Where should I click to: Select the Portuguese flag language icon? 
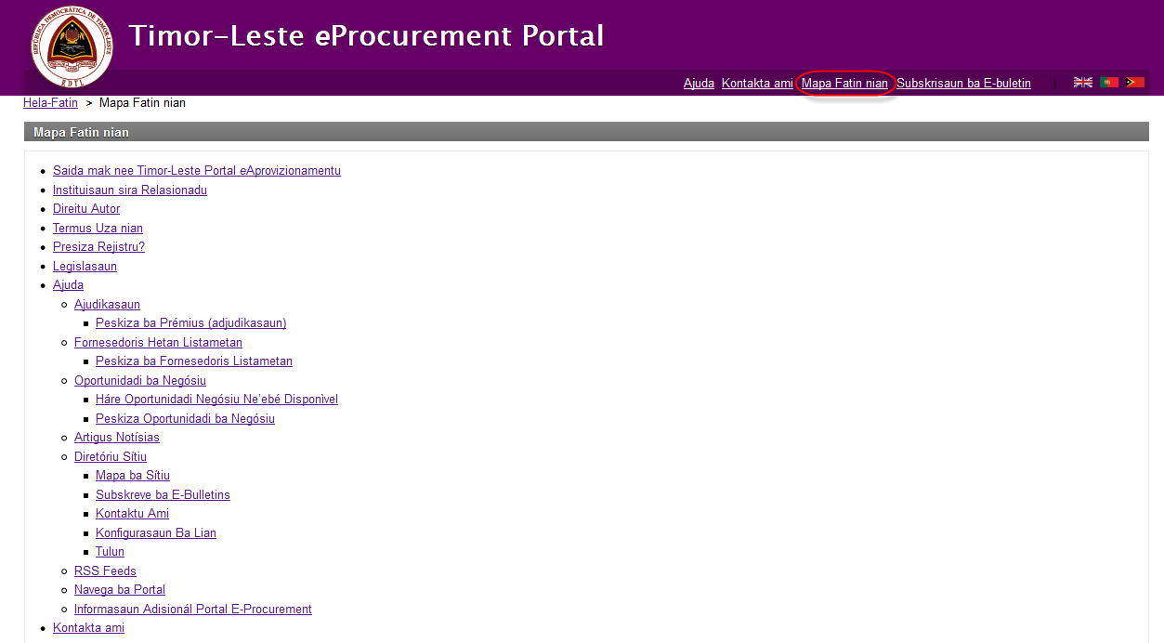1108,83
